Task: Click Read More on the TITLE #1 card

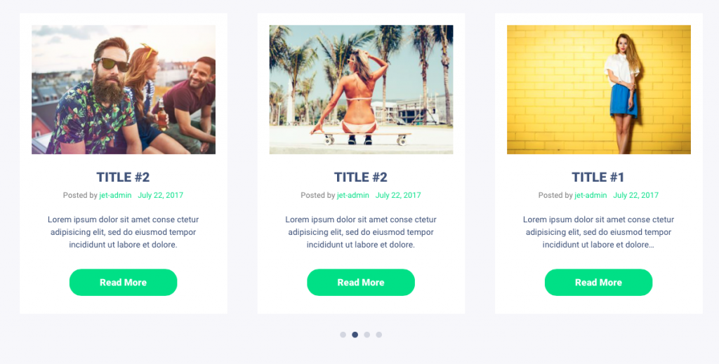Action: tap(598, 283)
